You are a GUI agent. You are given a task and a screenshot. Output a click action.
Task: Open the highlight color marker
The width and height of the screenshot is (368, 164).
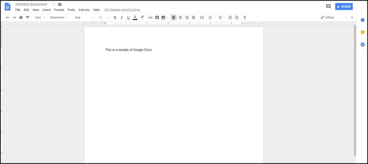coord(142,17)
